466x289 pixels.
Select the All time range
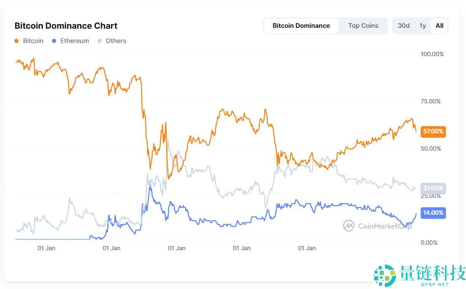439,26
